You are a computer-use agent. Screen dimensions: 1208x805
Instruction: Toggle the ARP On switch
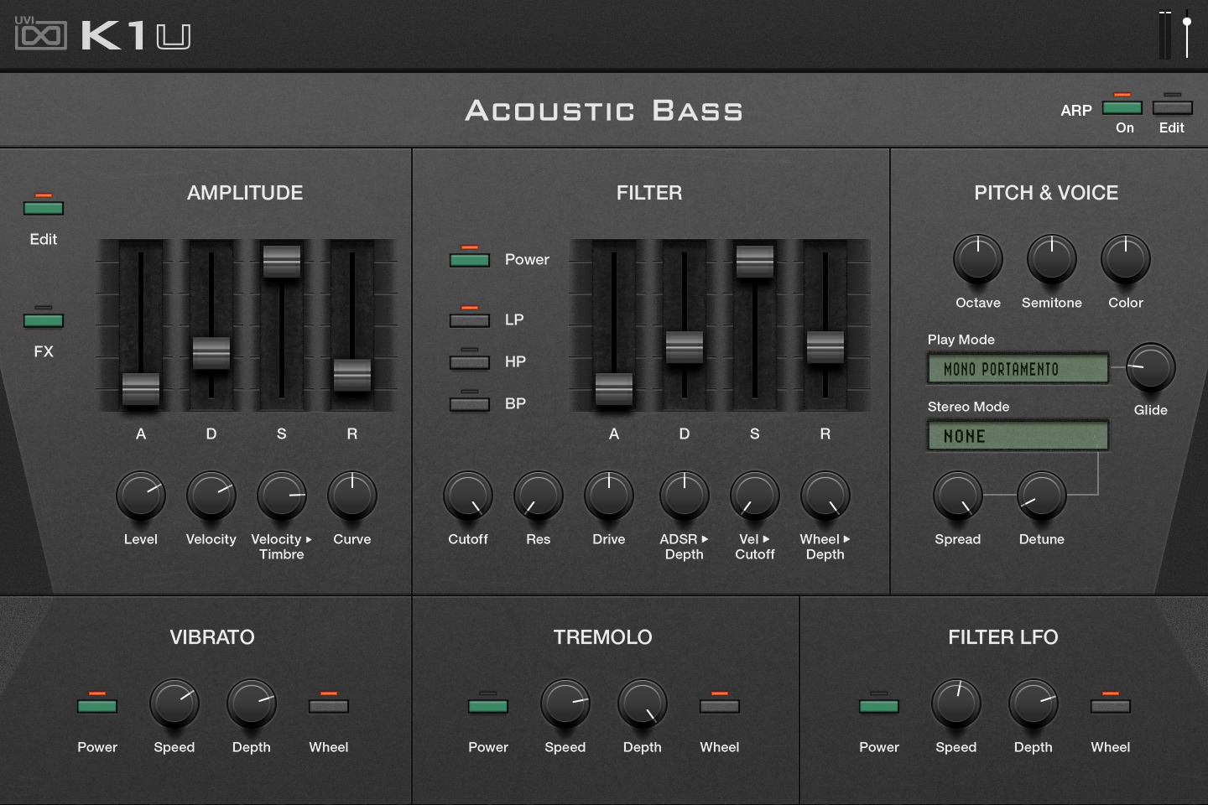point(1122,107)
